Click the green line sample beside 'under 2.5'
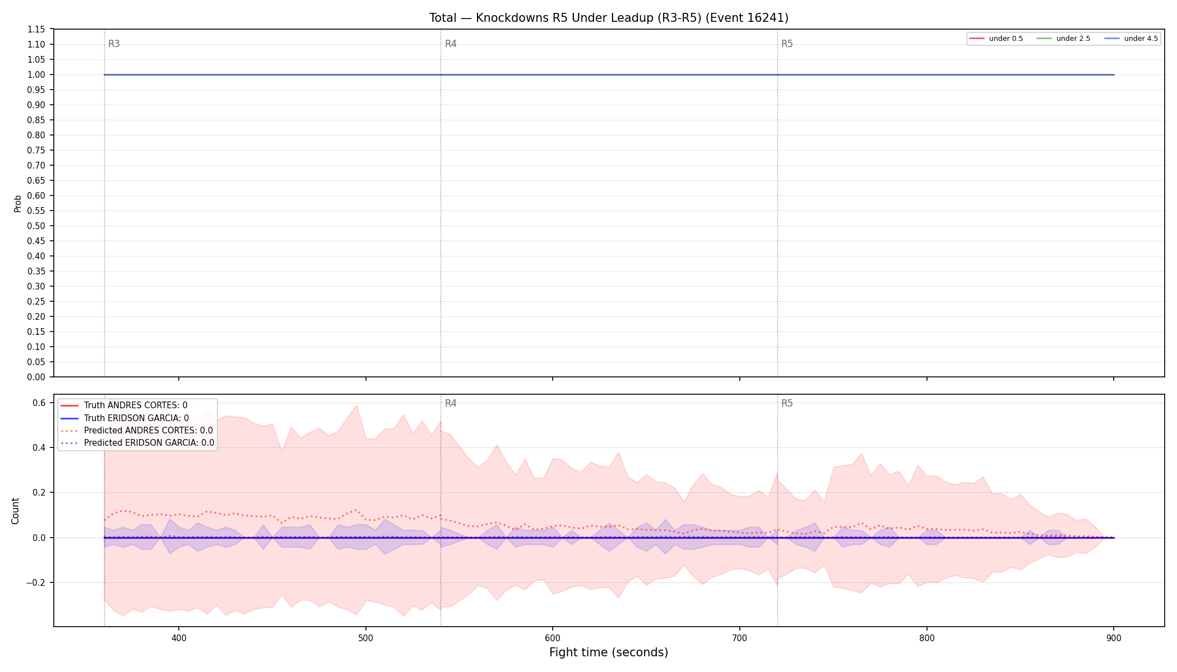The width and height of the screenshot is (1177, 672). pos(1044,39)
